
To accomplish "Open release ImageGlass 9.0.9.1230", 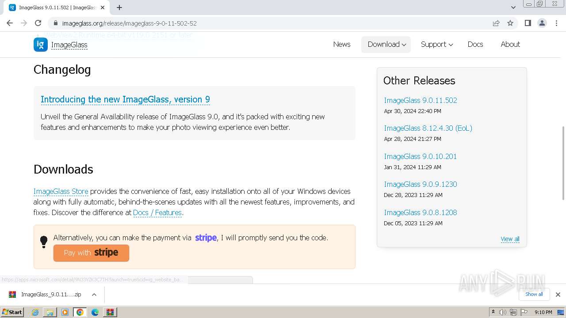I will pyautogui.click(x=421, y=184).
